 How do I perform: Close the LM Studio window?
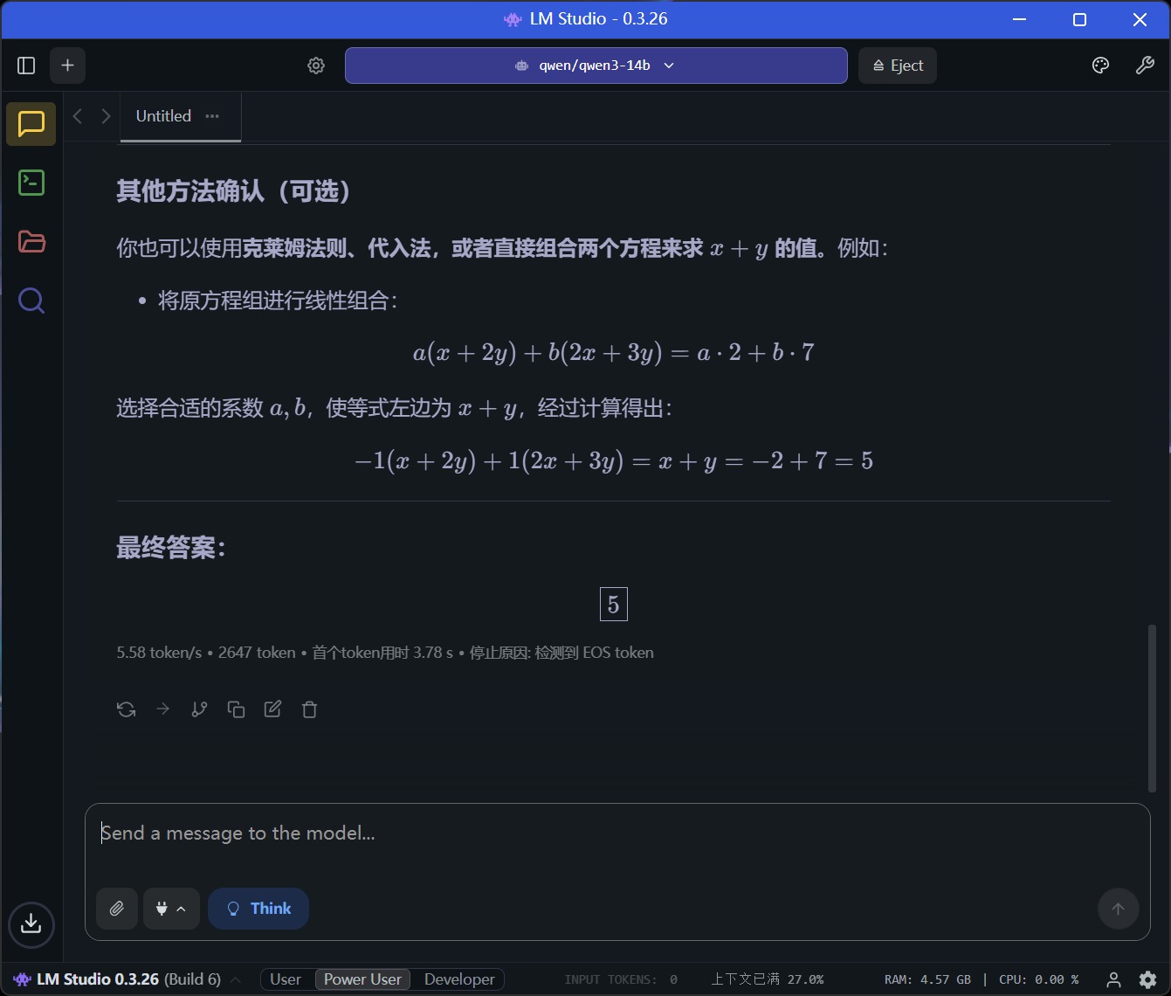click(1140, 19)
